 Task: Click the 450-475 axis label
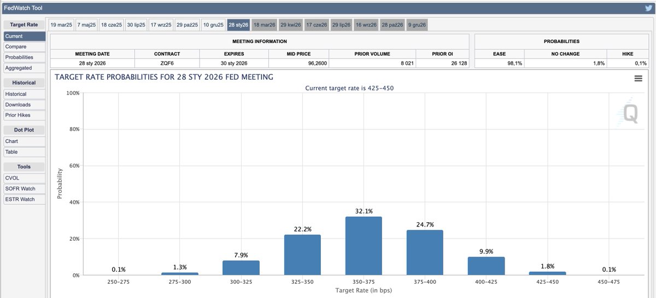608,282
